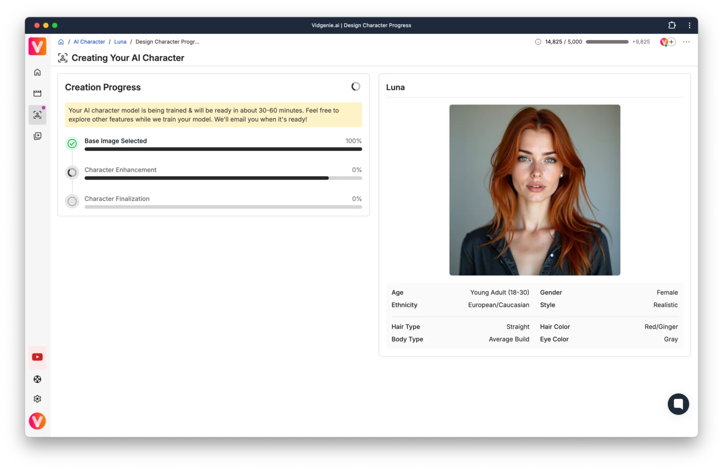Open the horizontal three-dot more menu
The width and height of the screenshot is (723, 470).
[686, 42]
